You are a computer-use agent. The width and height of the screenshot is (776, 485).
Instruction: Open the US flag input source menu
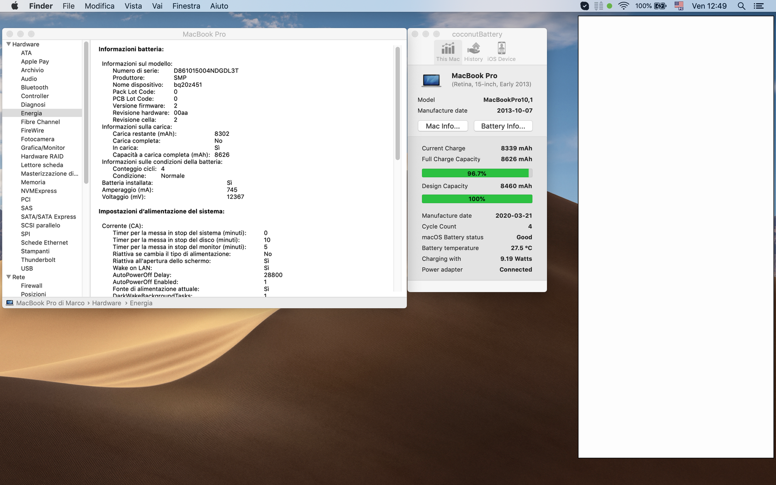(679, 6)
